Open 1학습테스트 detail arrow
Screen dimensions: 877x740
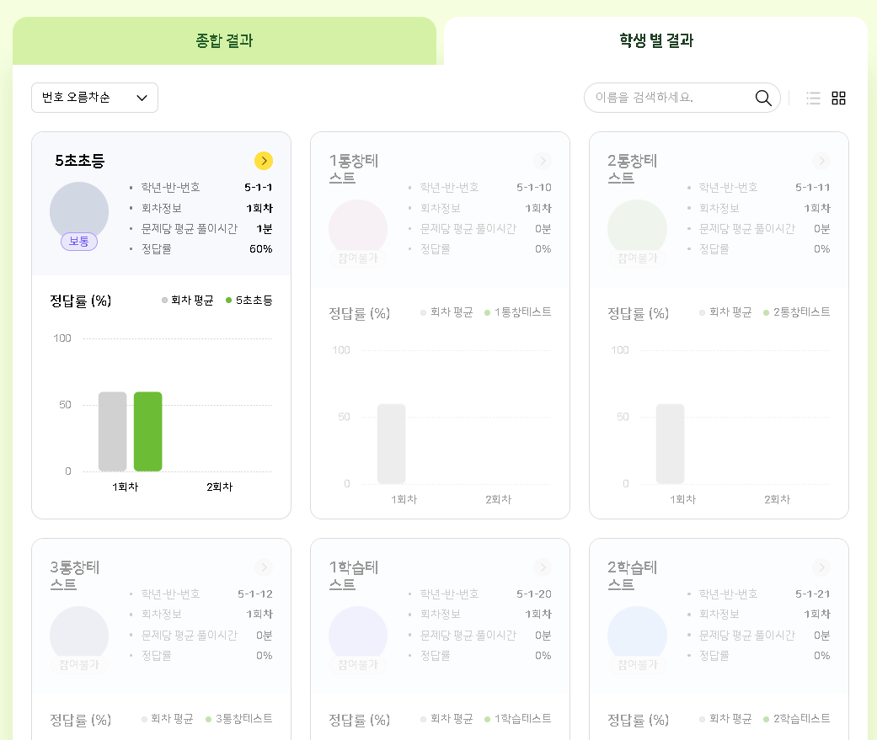coord(543,567)
